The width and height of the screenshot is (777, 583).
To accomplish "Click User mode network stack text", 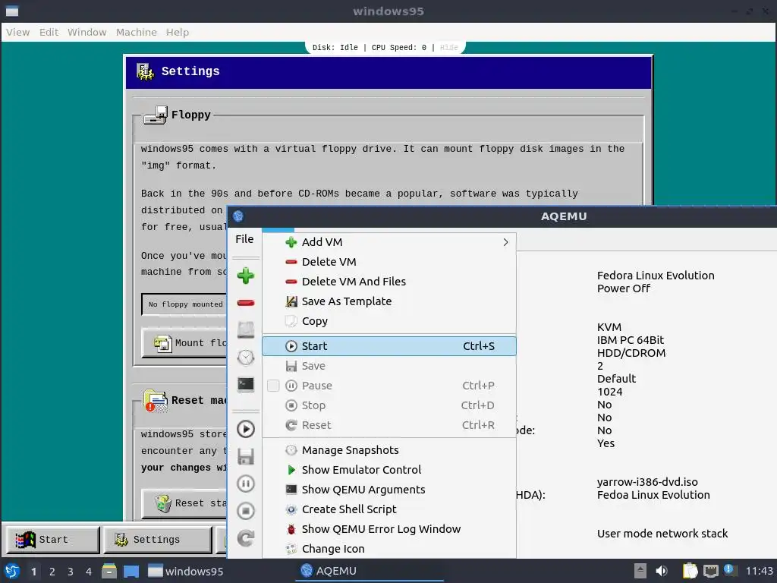I will (x=662, y=534).
